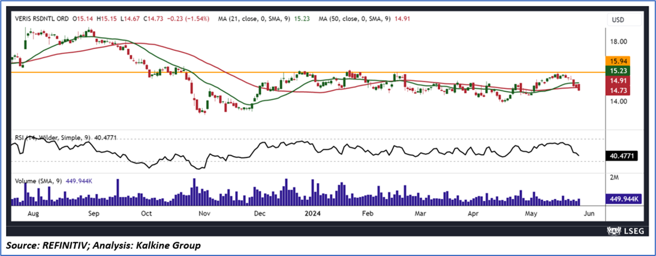Click the 2024 label on time axis
The width and height of the screenshot is (656, 256).
pos(313,214)
